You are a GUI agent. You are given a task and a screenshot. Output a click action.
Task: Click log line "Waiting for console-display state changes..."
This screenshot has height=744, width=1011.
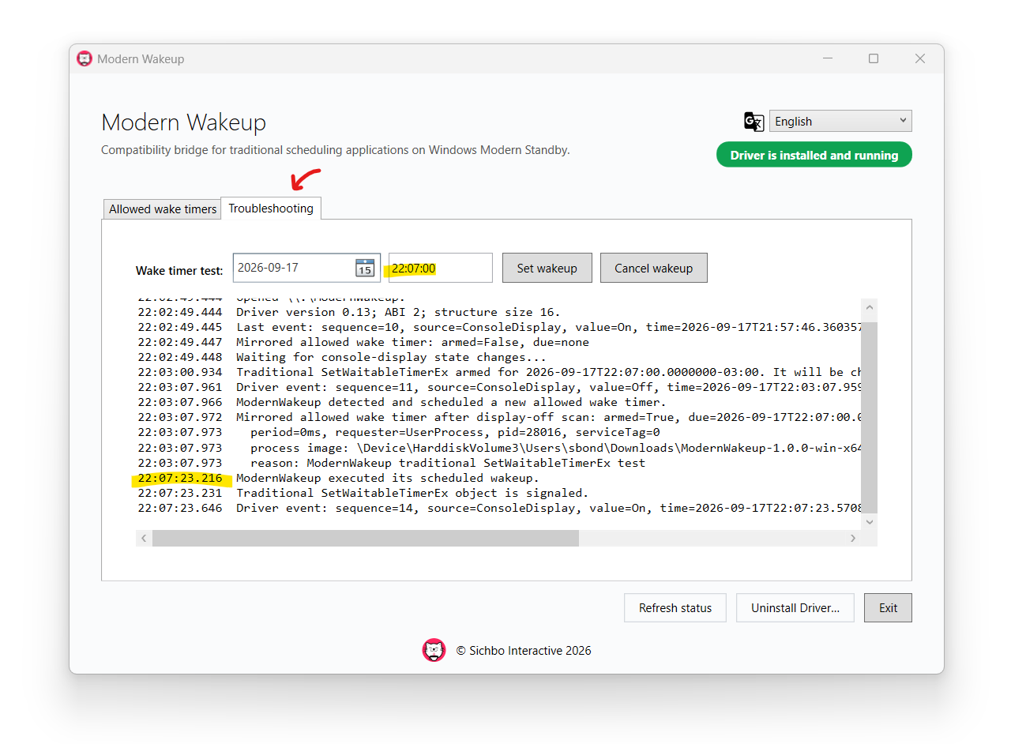click(x=391, y=357)
